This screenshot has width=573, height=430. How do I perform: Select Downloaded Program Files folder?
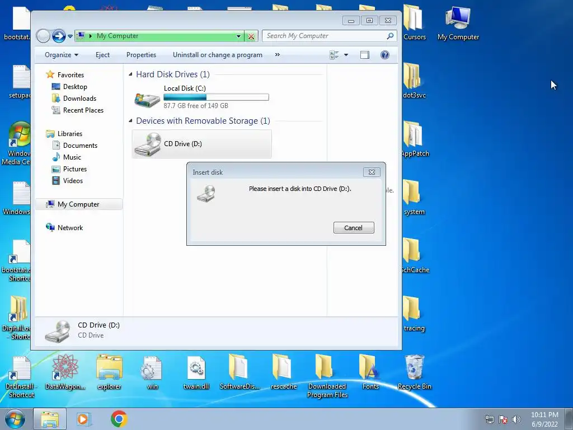click(327, 376)
